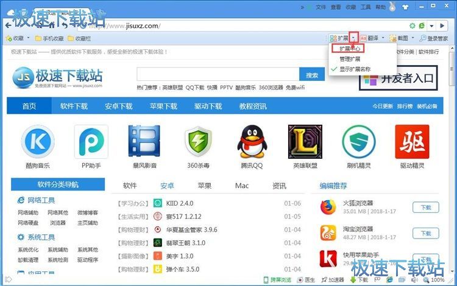Open the 360杀毒 shield icon

(x=198, y=141)
